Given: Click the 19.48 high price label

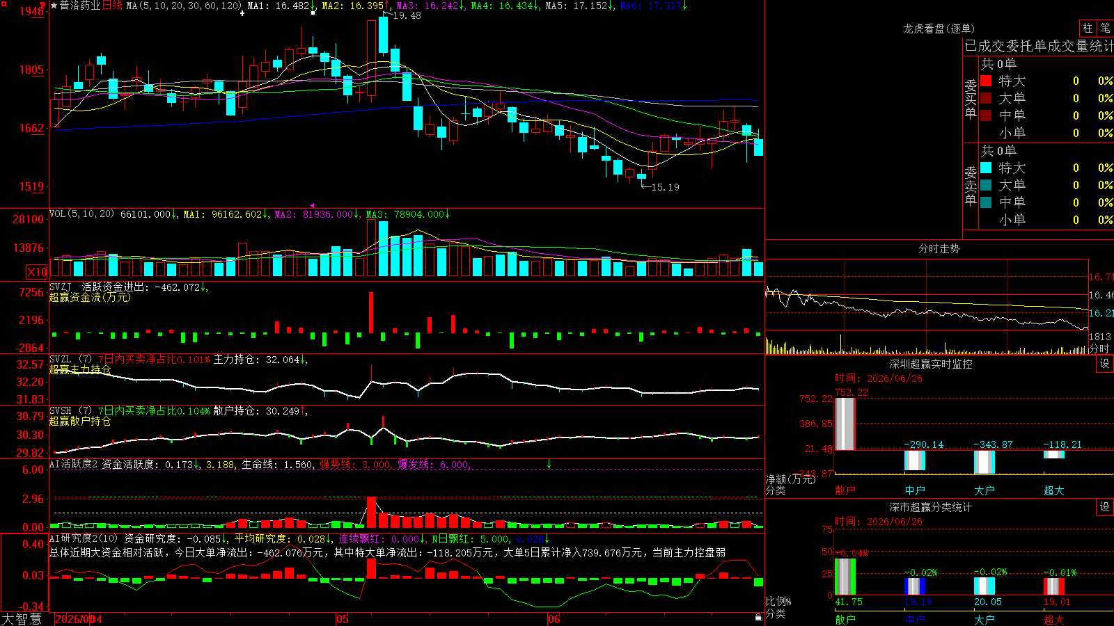Looking at the screenshot, I should [407, 15].
